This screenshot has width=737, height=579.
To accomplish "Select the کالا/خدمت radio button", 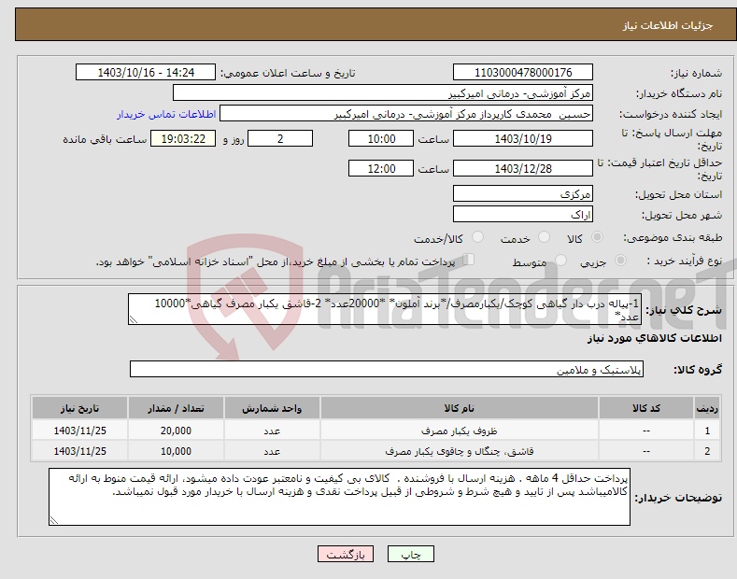I will click(477, 237).
